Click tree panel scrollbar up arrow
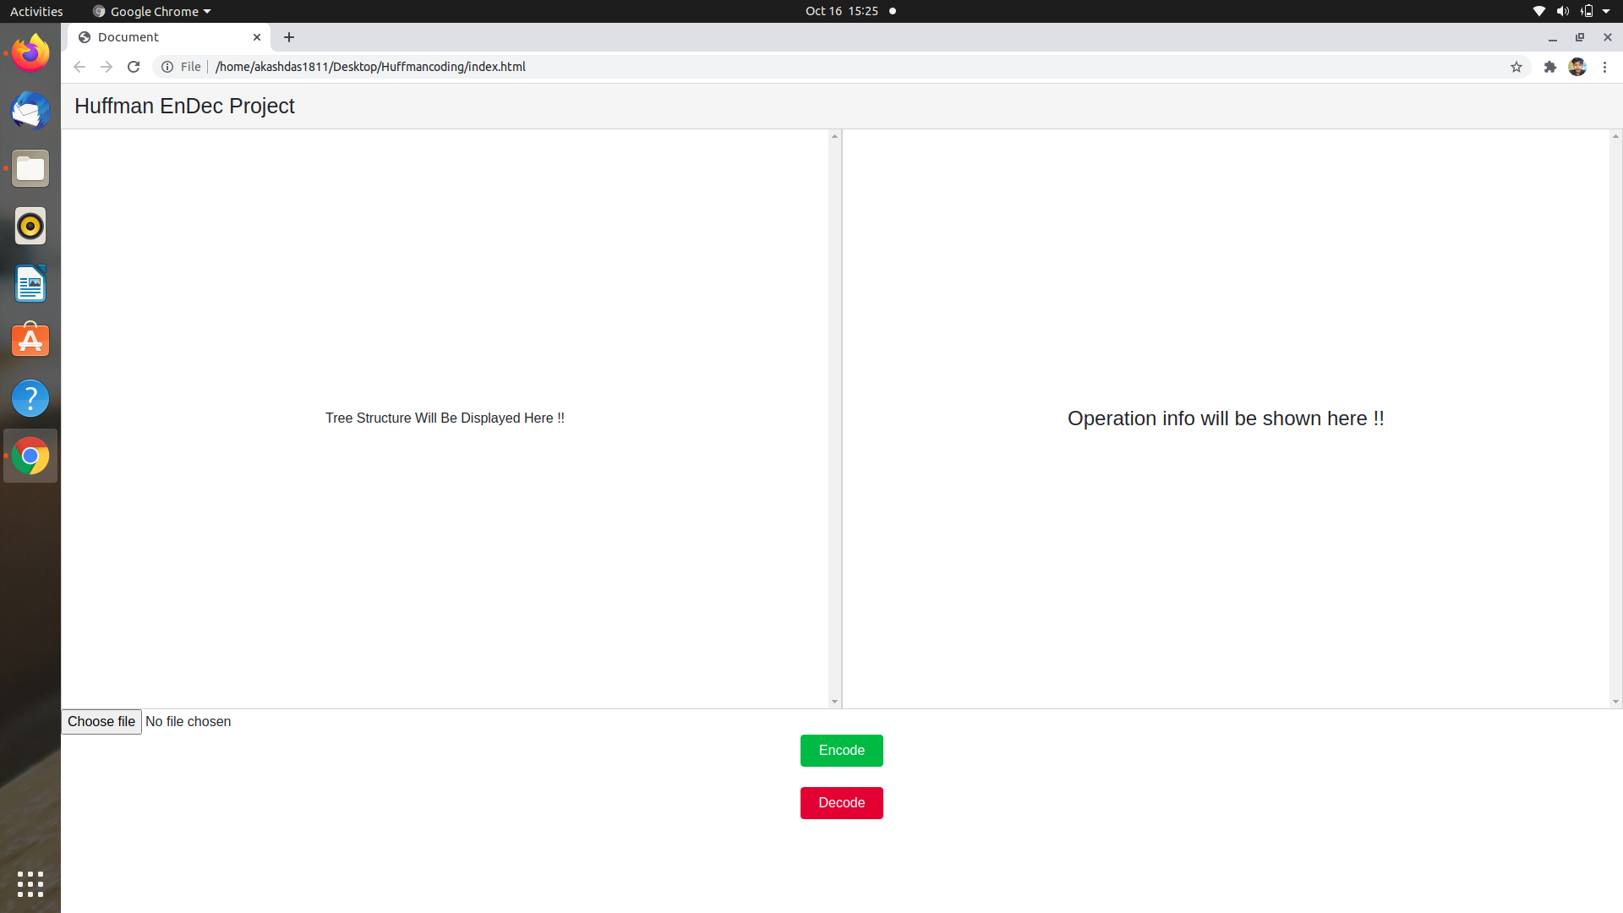The width and height of the screenshot is (1623, 913). 834,136
